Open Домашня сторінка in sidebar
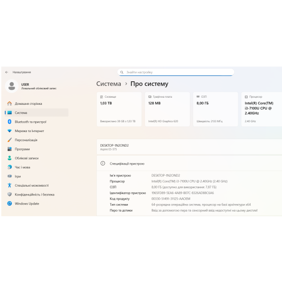282x282 pixels. coord(37,103)
